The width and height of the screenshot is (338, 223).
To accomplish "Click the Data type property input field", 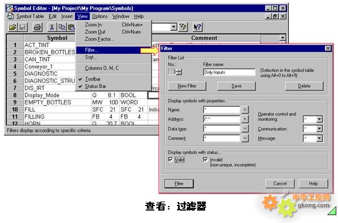I will [x=222, y=129].
